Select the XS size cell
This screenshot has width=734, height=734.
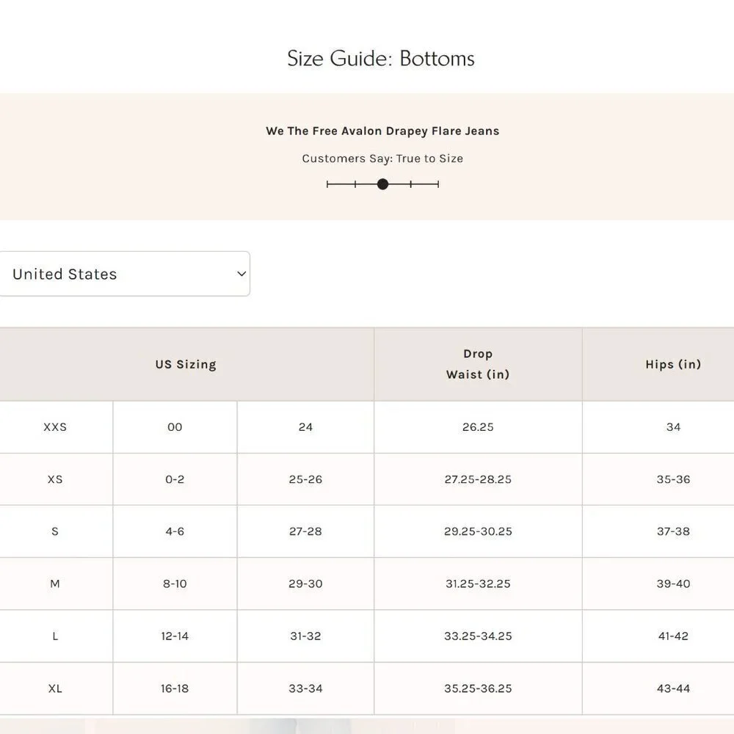click(55, 479)
